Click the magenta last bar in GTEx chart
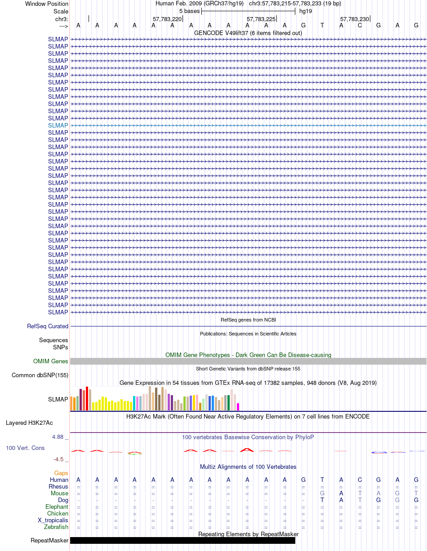The width and height of the screenshot is (427, 551). pos(238,407)
